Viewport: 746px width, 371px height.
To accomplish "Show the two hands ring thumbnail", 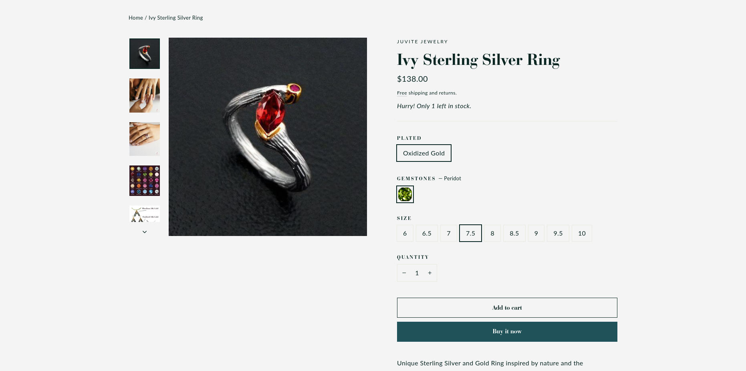I will (x=145, y=95).
